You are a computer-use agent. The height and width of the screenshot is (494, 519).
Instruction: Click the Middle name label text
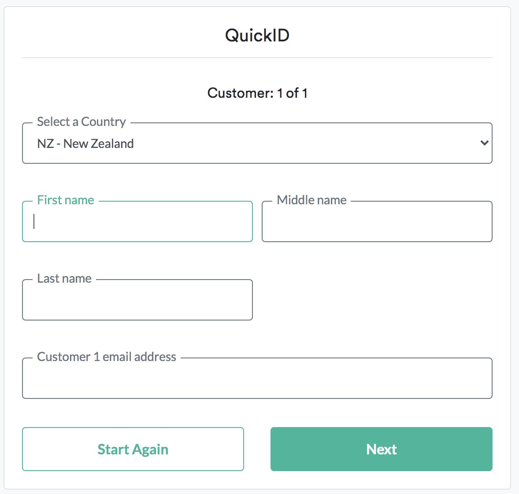pos(311,200)
